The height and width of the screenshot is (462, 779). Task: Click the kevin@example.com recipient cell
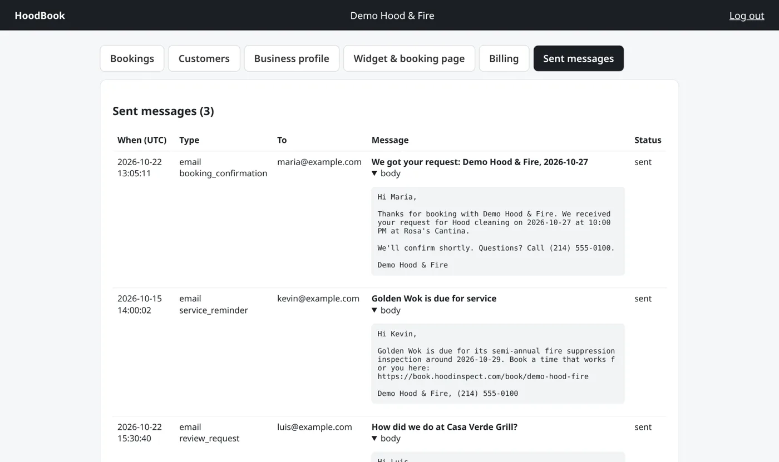coord(318,299)
